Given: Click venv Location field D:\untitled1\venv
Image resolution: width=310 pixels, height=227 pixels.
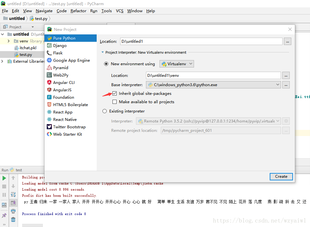Looking at the screenshot, I should [x=213, y=76].
